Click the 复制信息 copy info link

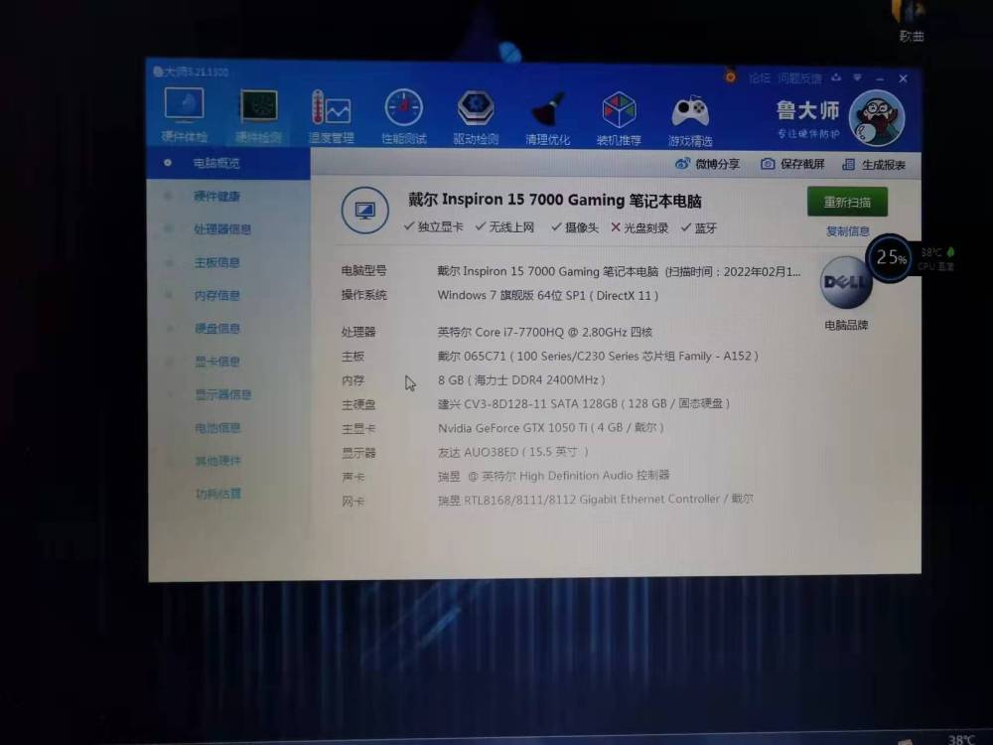click(x=847, y=231)
